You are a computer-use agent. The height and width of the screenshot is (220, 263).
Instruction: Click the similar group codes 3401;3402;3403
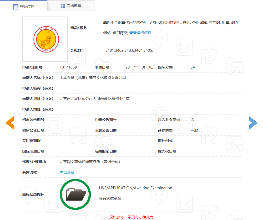129,50
